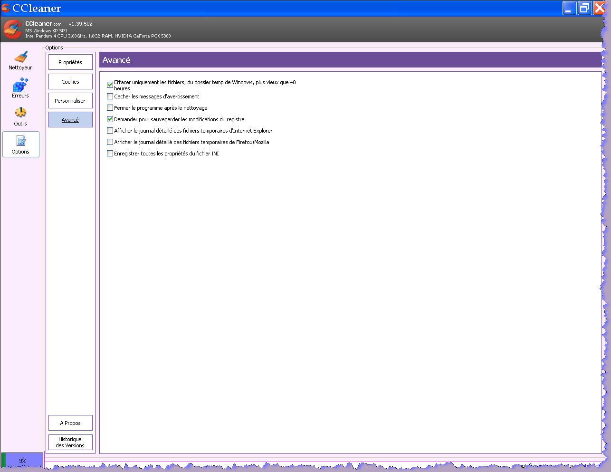Tick Enregistrer toutes les propriétés du fichier INI
611x472 pixels.
click(x=110, y=154)
